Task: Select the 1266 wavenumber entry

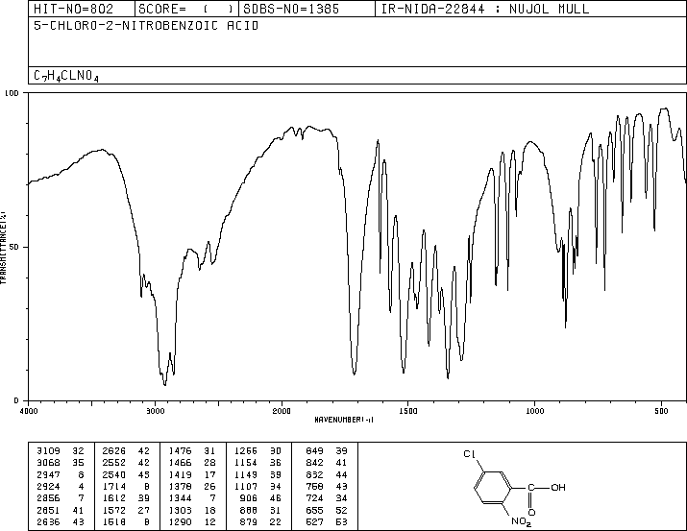Action: point(246,451)
